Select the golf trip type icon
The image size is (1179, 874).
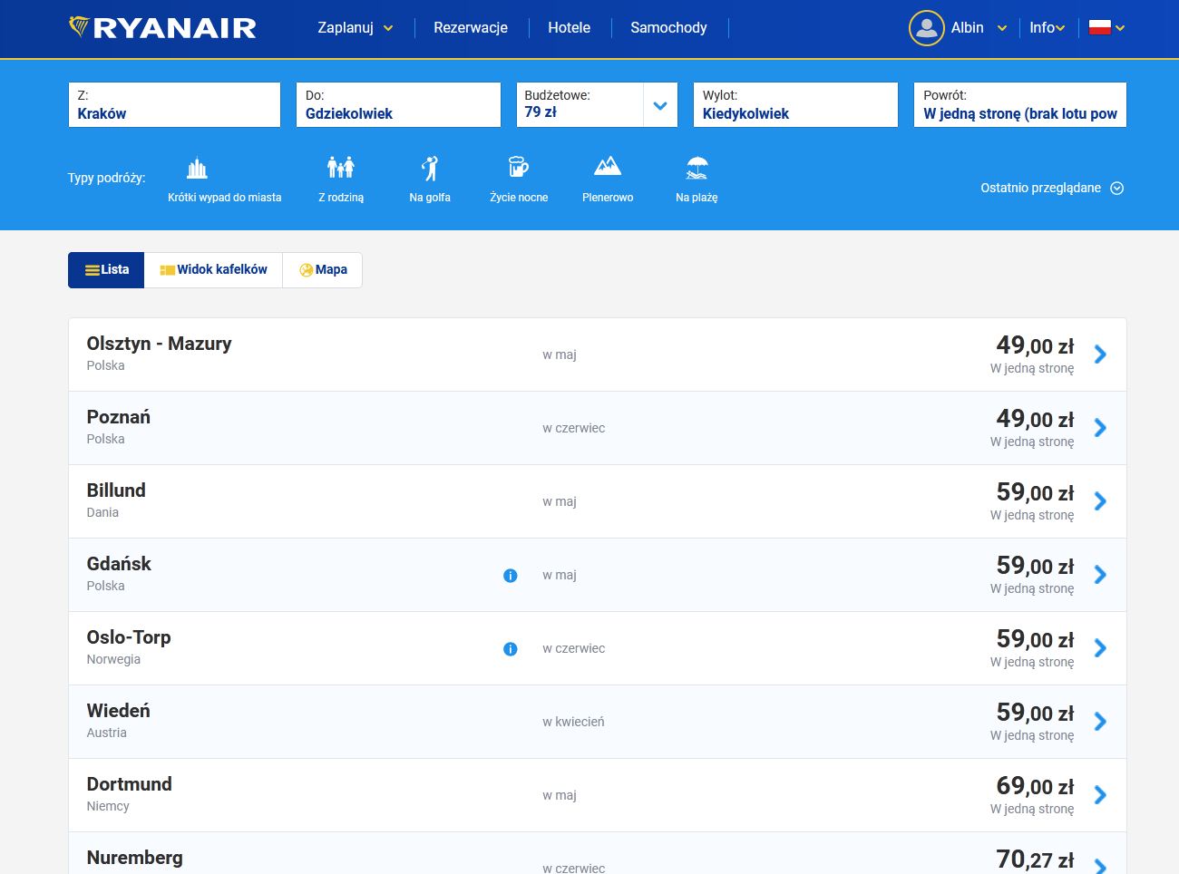[430, 169]
